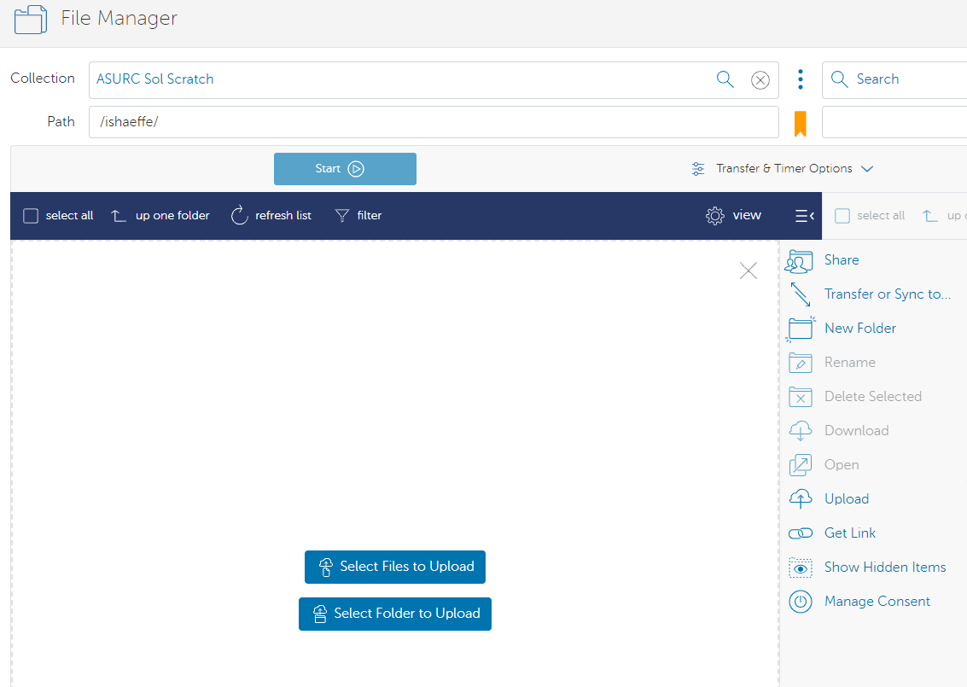Open the view settings gear

pos(715,215)
